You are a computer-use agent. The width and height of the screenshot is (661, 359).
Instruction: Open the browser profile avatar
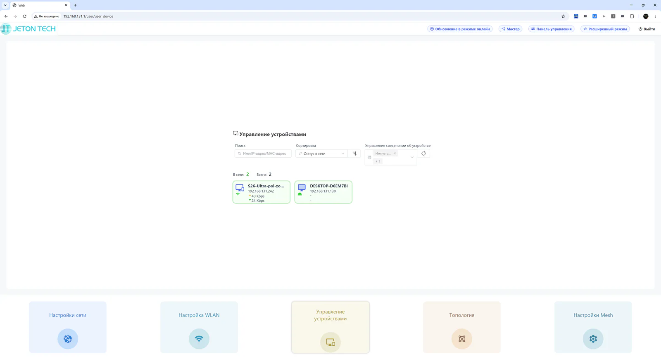coord(646,17)
